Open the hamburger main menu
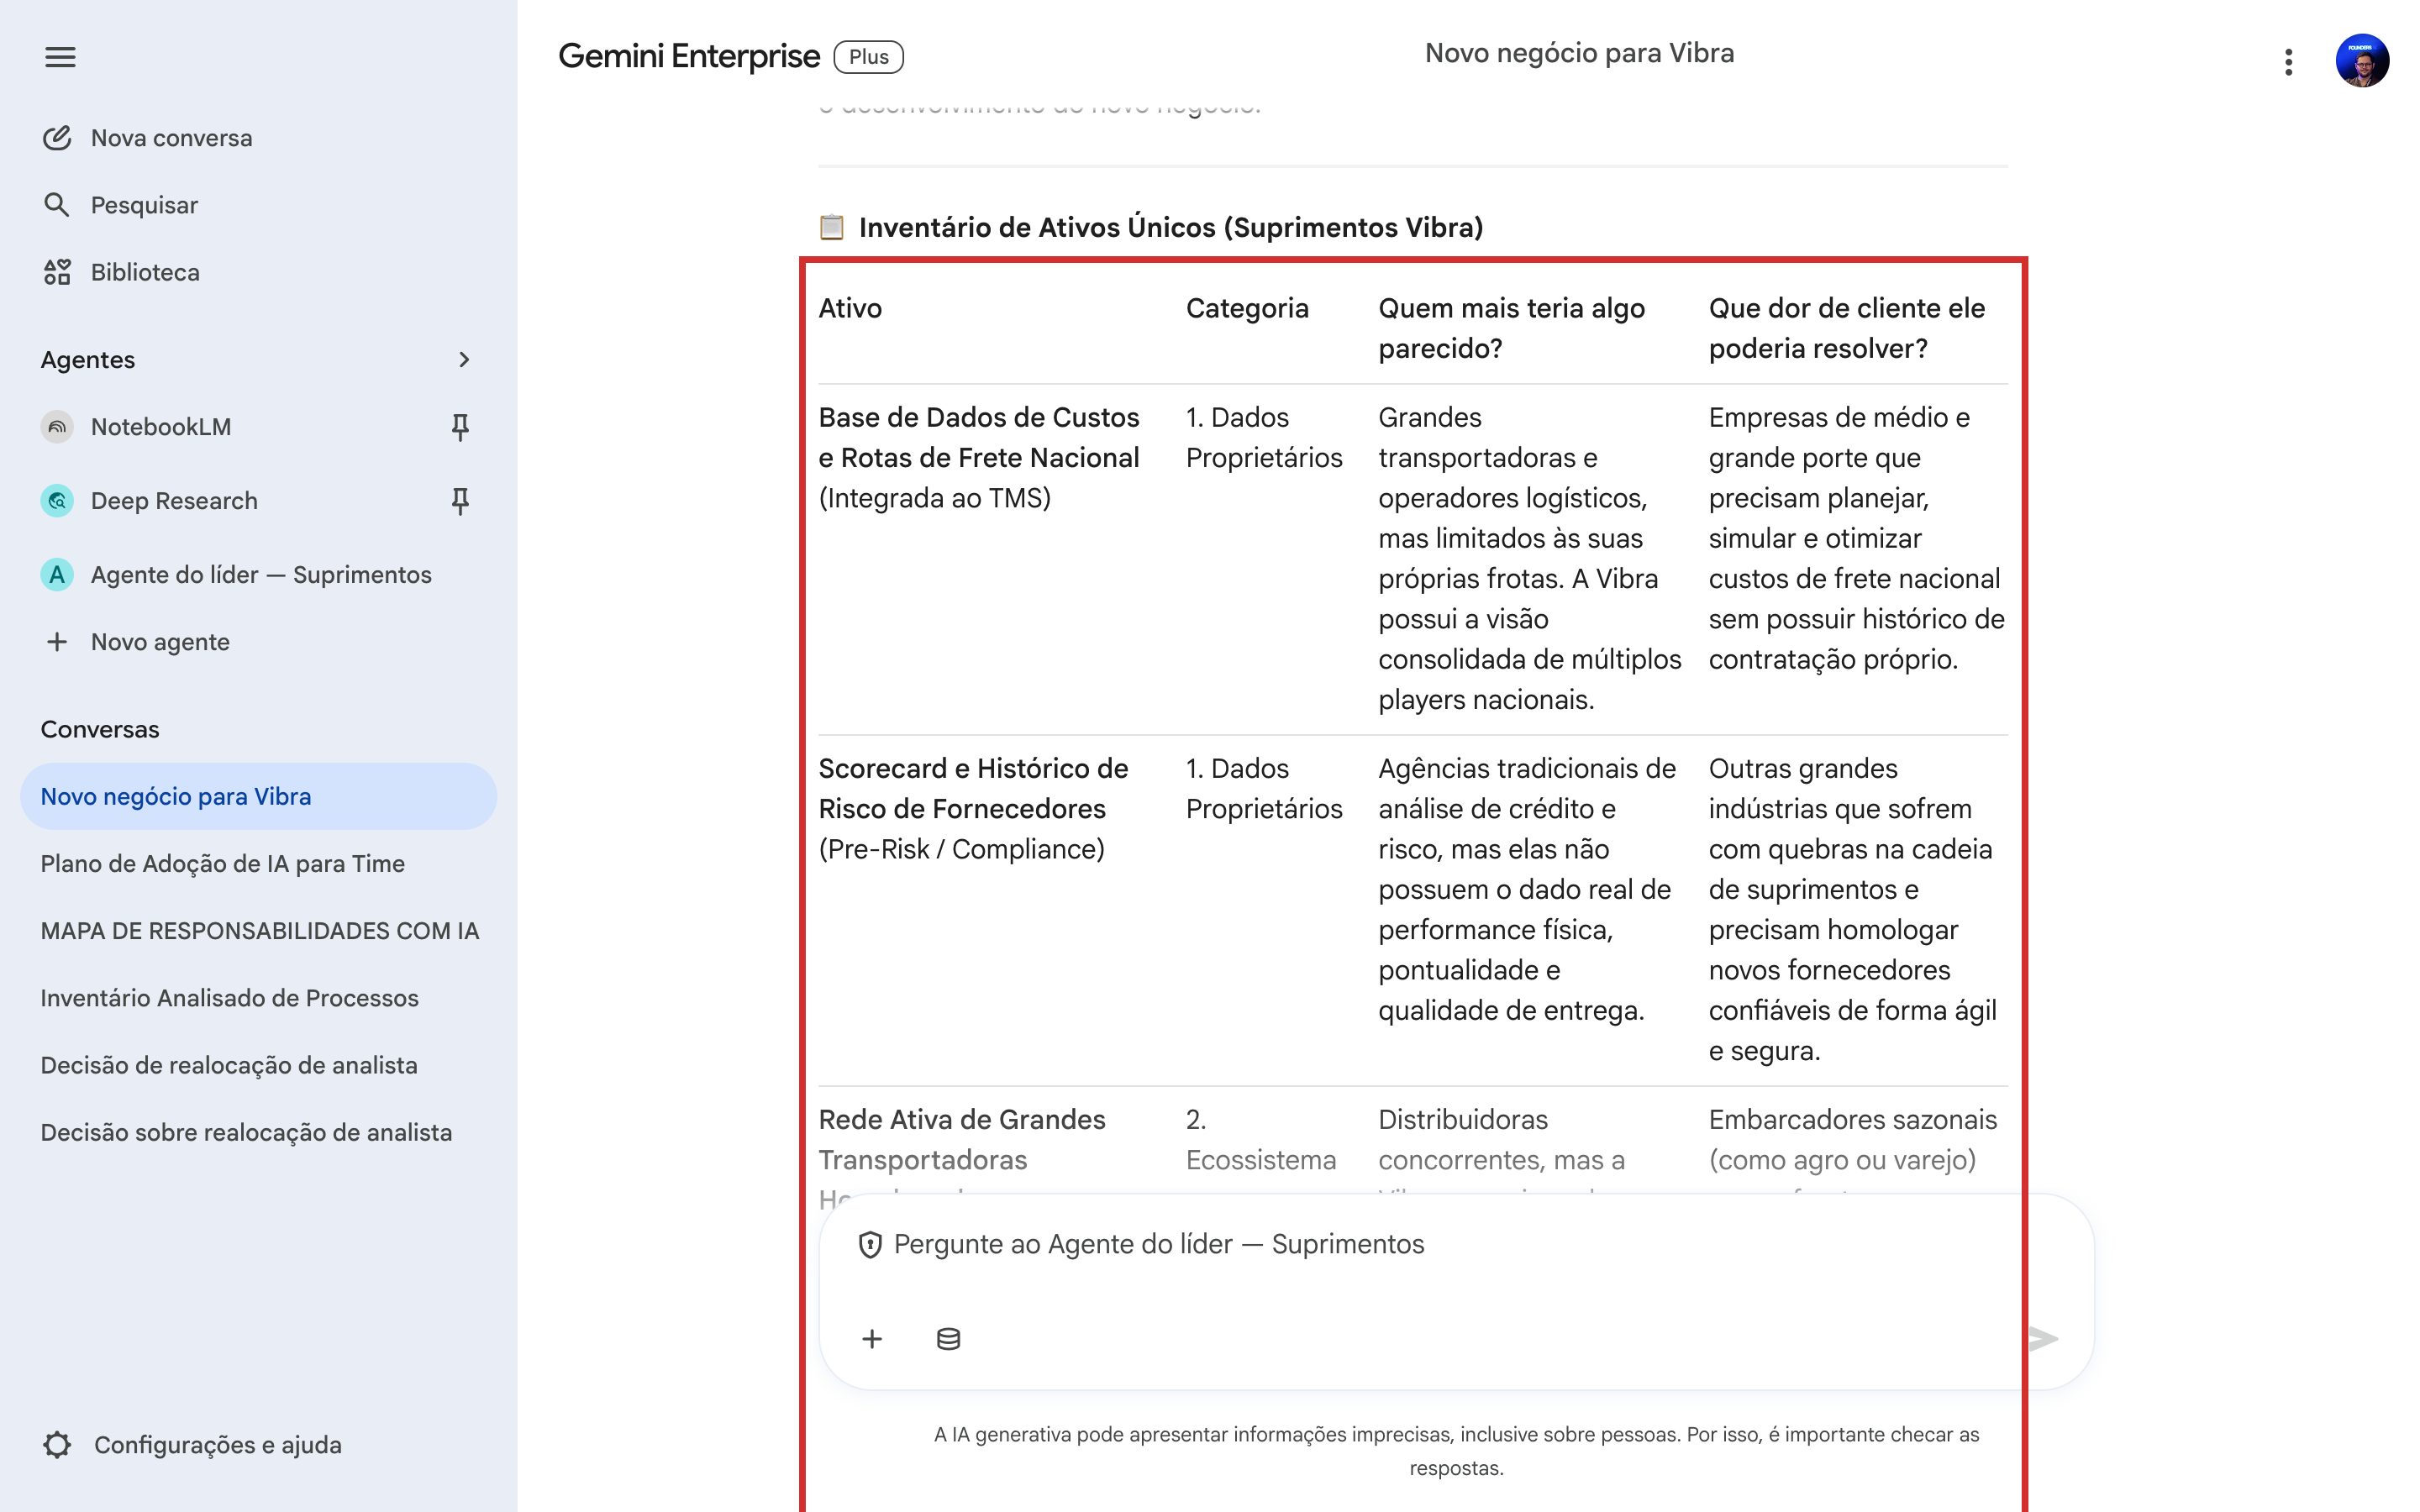 coord(60,57)
